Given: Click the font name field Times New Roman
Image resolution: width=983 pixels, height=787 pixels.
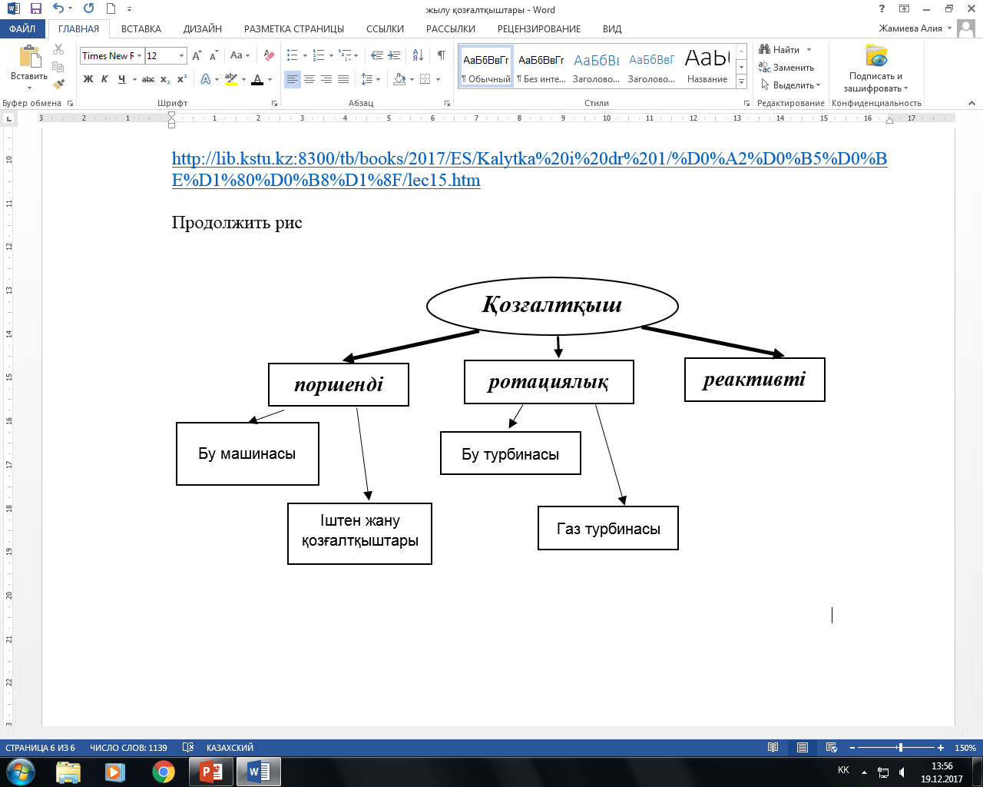Looking at the screenshot, I should point(108,55).
